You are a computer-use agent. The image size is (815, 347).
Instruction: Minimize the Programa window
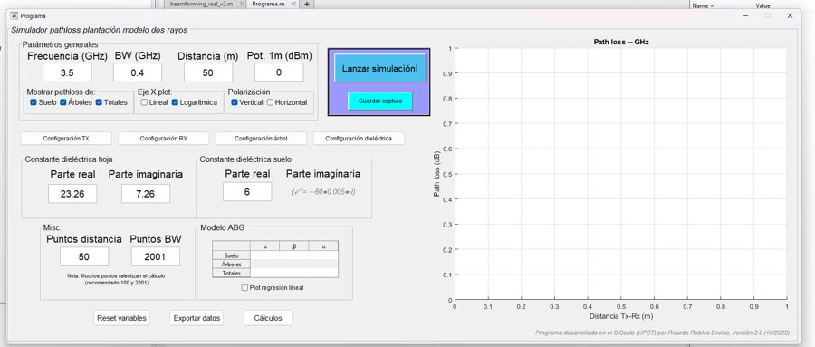pyautogui.click(x=746, y=15)
